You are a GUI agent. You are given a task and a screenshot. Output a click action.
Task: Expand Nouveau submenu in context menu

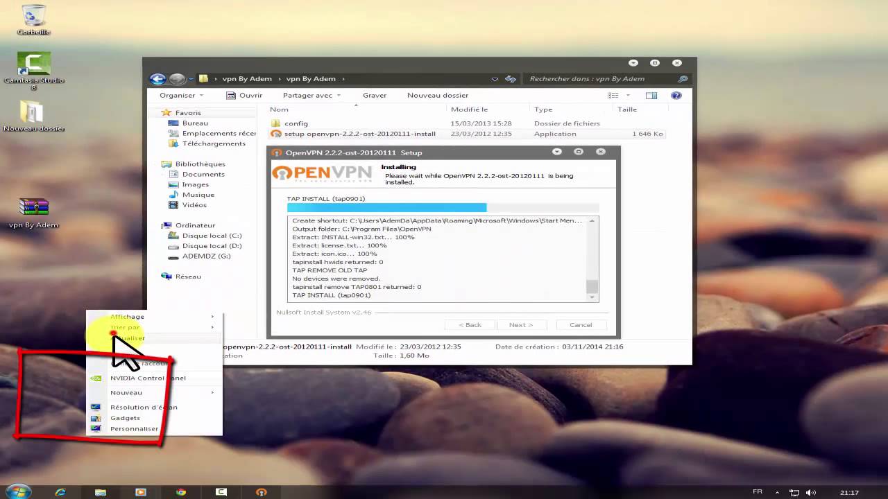pos(153,393)
